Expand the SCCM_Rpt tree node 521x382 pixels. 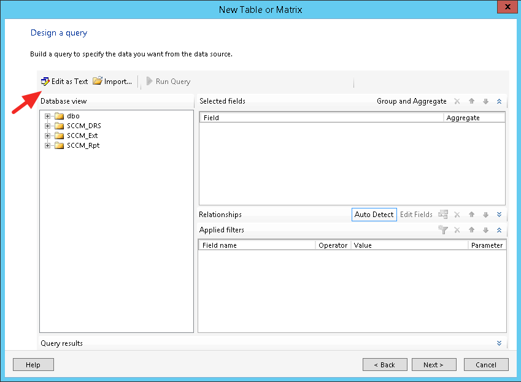point(47,145)
